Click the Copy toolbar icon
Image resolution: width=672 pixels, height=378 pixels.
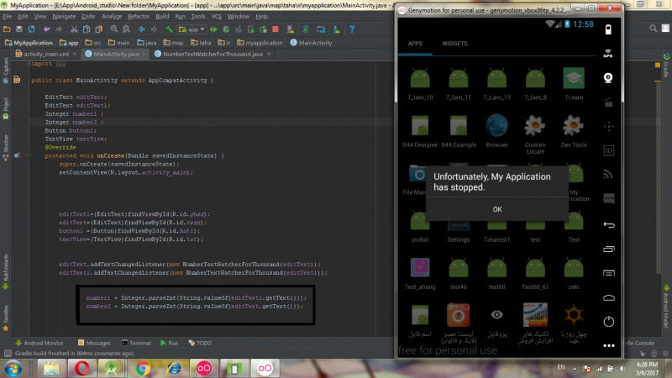(x=87, y=29)
